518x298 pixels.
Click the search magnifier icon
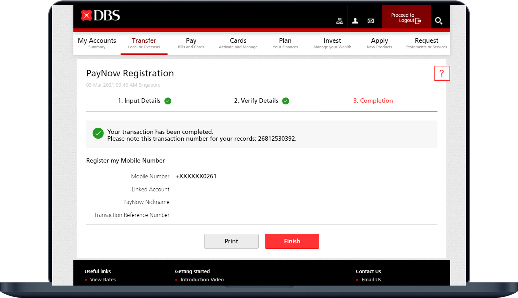pyautogui.click(x=438, y=21)
